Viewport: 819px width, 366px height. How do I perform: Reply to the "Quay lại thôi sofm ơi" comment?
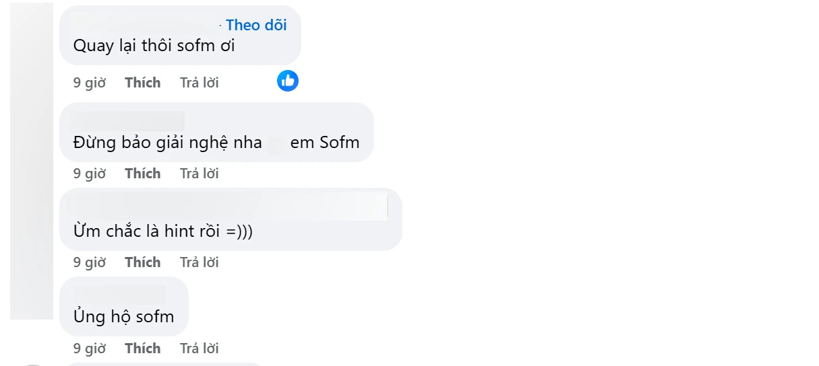(x=199, y=83)
